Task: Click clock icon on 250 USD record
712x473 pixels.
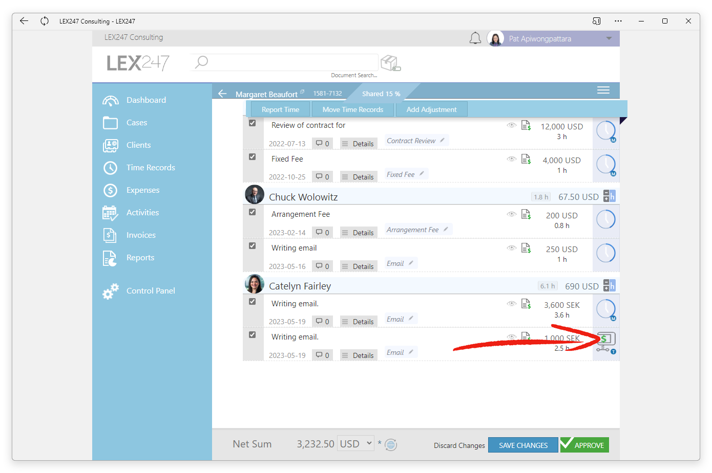Action: point(606,253)
